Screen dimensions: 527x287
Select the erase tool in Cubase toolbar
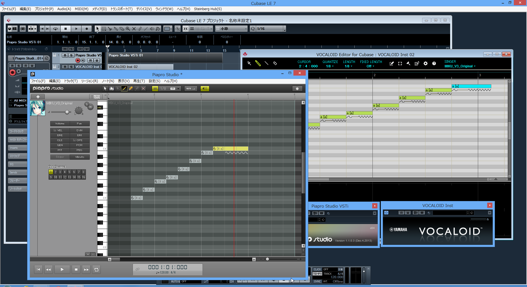pyautogui.click(x=122, y=28)
